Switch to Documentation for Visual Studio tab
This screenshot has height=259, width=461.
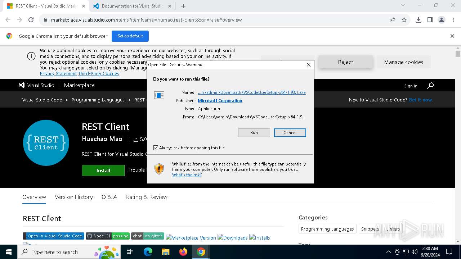132,6
